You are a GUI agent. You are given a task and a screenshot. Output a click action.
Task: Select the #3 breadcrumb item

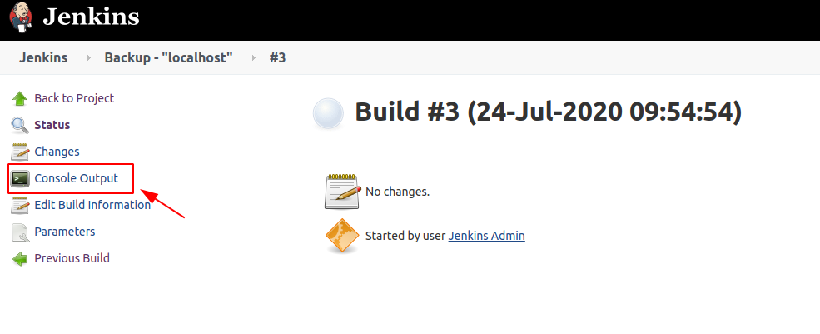tap(277, 58)
